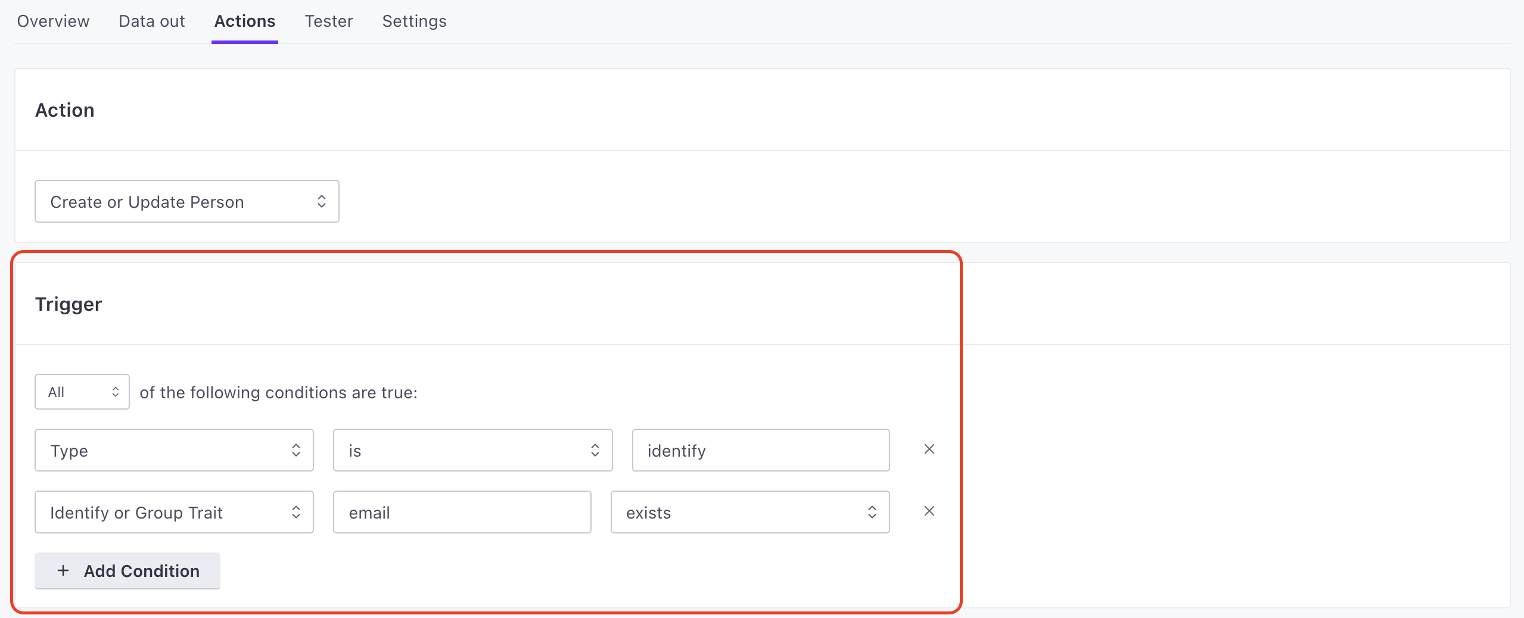Switch to the Overview tab
This screenshot has height=618, width=1524.
[x=53, y=21]
